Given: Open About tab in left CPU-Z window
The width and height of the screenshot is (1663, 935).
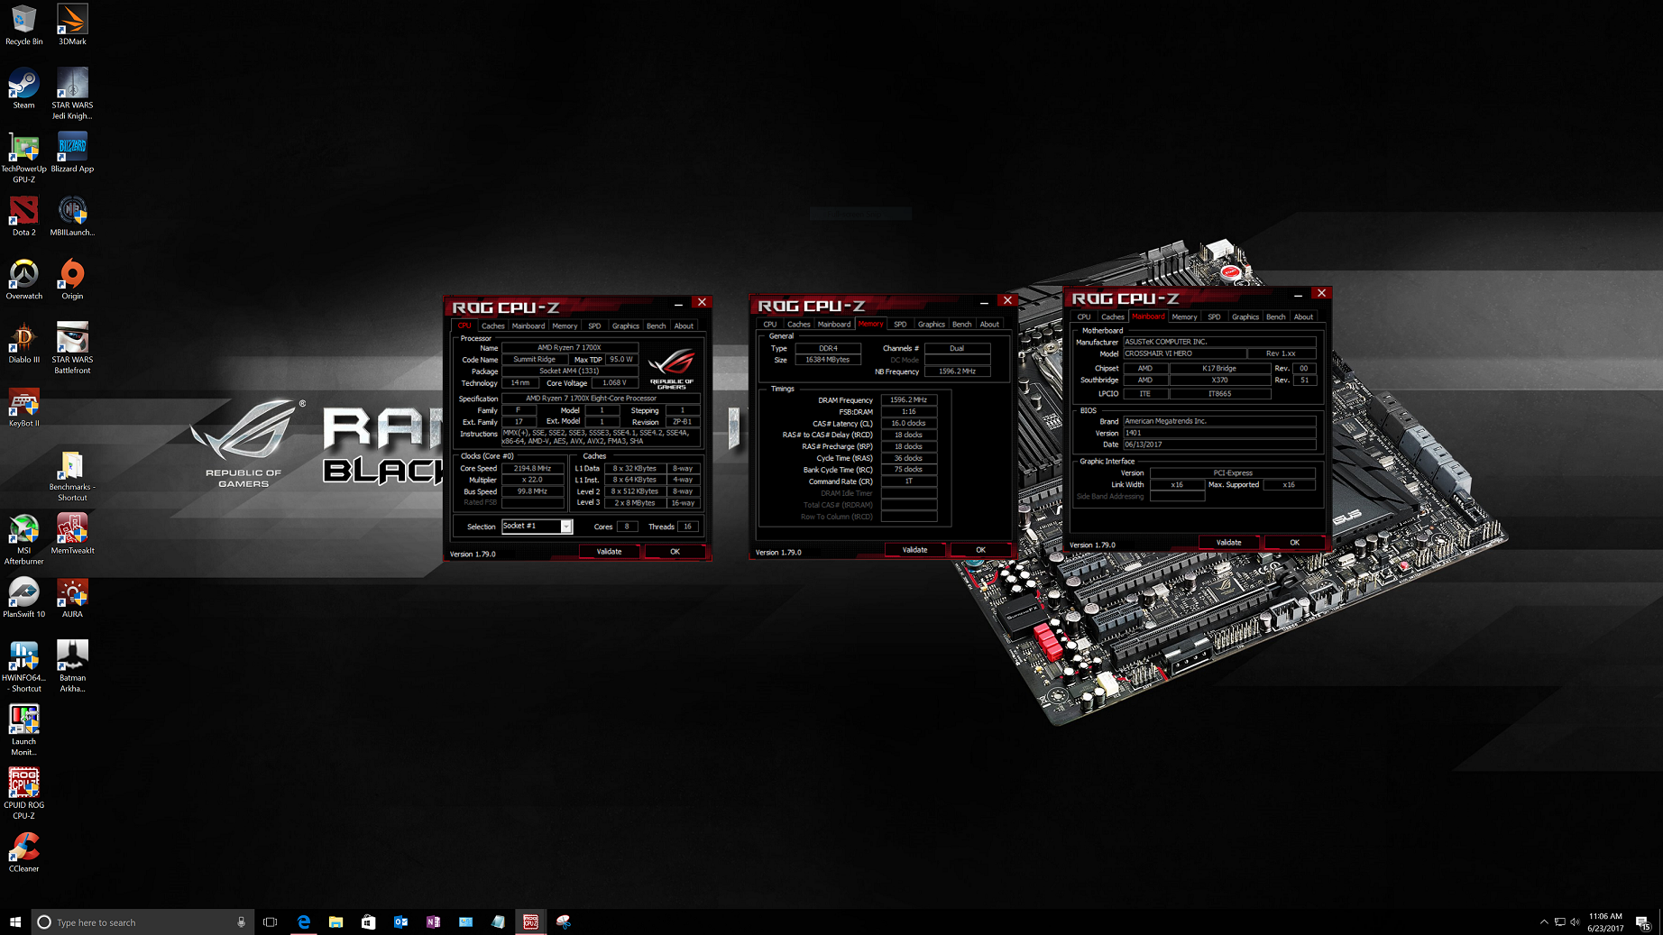Looking at the screenshot, I should (684, 326).
